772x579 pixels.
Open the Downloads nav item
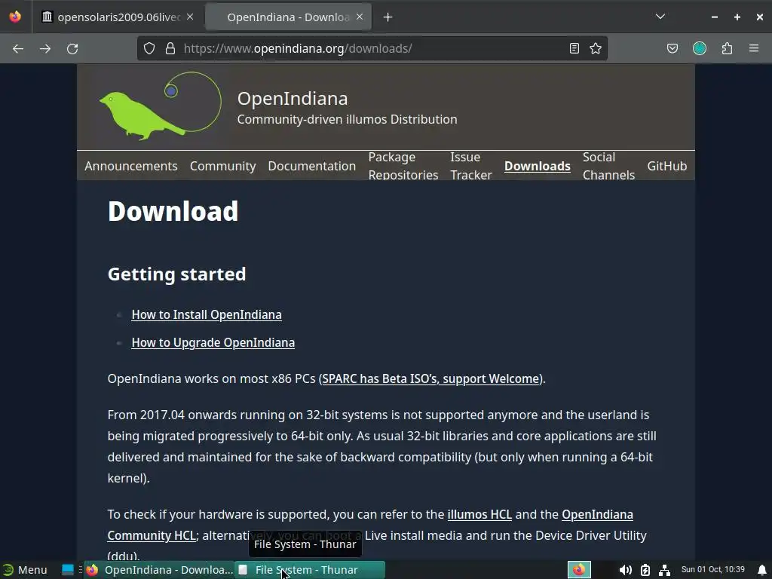click(537, 166)
